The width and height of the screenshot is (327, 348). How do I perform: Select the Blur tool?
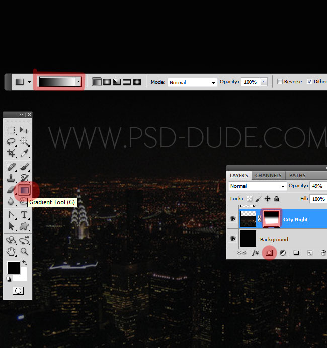coord(11,201)
